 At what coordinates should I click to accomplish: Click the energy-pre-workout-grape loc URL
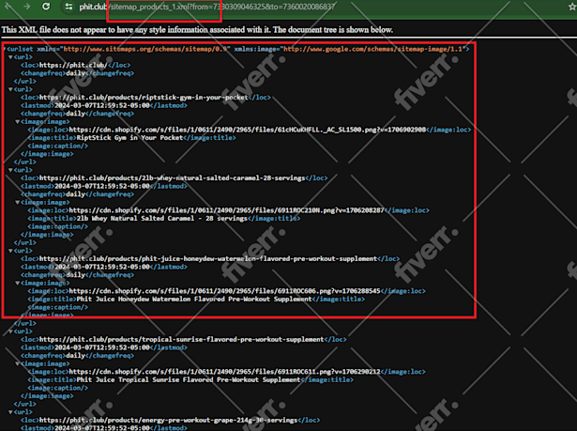pyautogui.click(x=168, y=420)
